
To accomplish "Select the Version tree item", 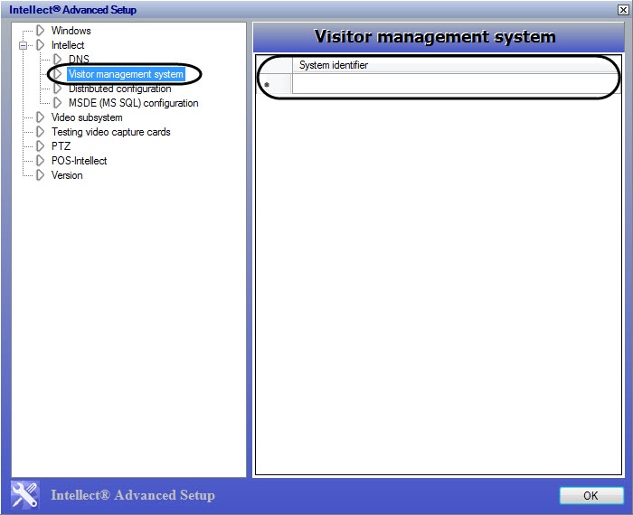I will pos(67,175).
